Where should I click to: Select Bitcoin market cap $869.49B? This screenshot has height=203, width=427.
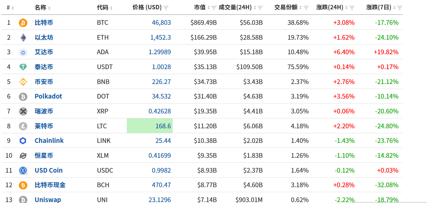(x=204, y=23)
